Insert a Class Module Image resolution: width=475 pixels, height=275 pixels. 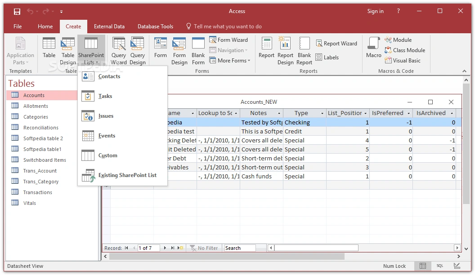click(404, 50)
